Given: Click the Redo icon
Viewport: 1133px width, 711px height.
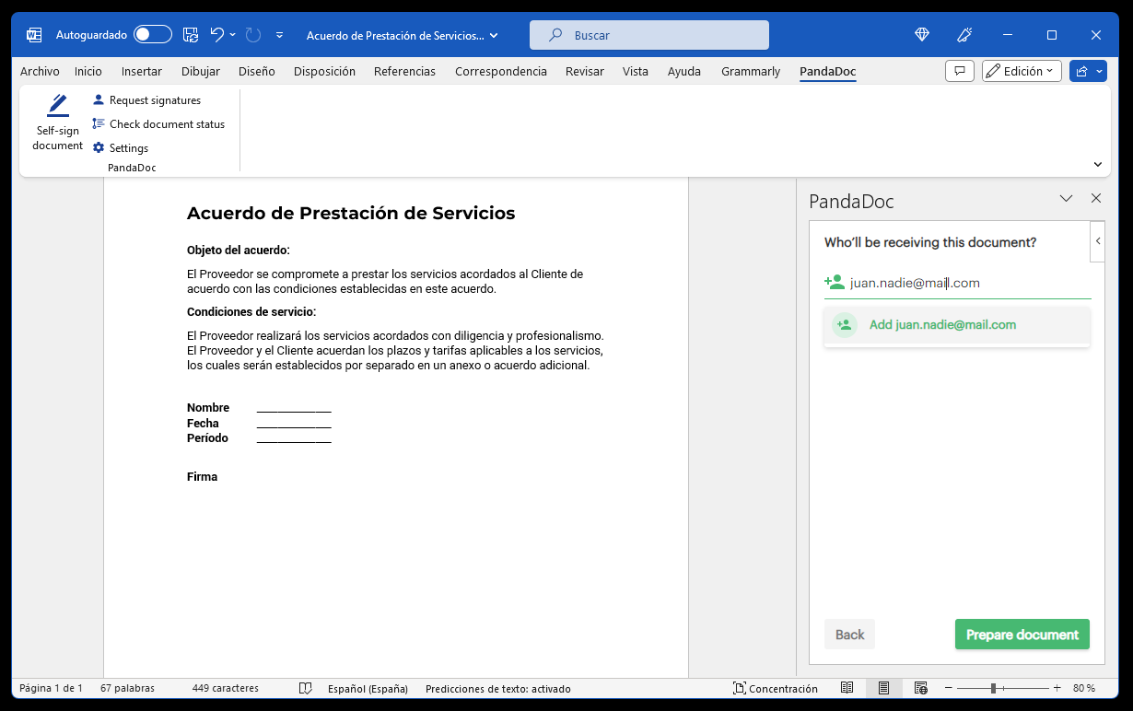Looking at the screenshot, I should pos(253,35).
